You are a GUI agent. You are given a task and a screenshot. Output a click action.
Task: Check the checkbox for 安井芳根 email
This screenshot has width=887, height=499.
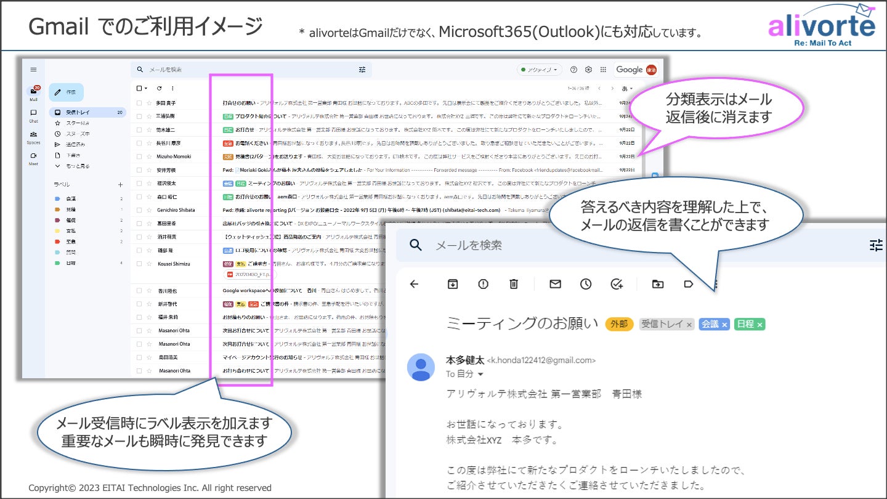coord(139,170)
